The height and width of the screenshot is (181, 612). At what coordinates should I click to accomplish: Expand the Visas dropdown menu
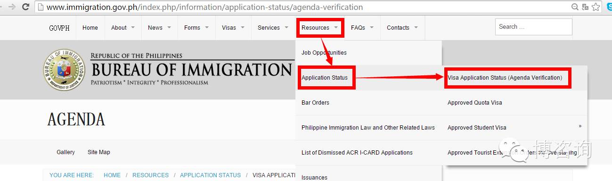tap(233, 28)
